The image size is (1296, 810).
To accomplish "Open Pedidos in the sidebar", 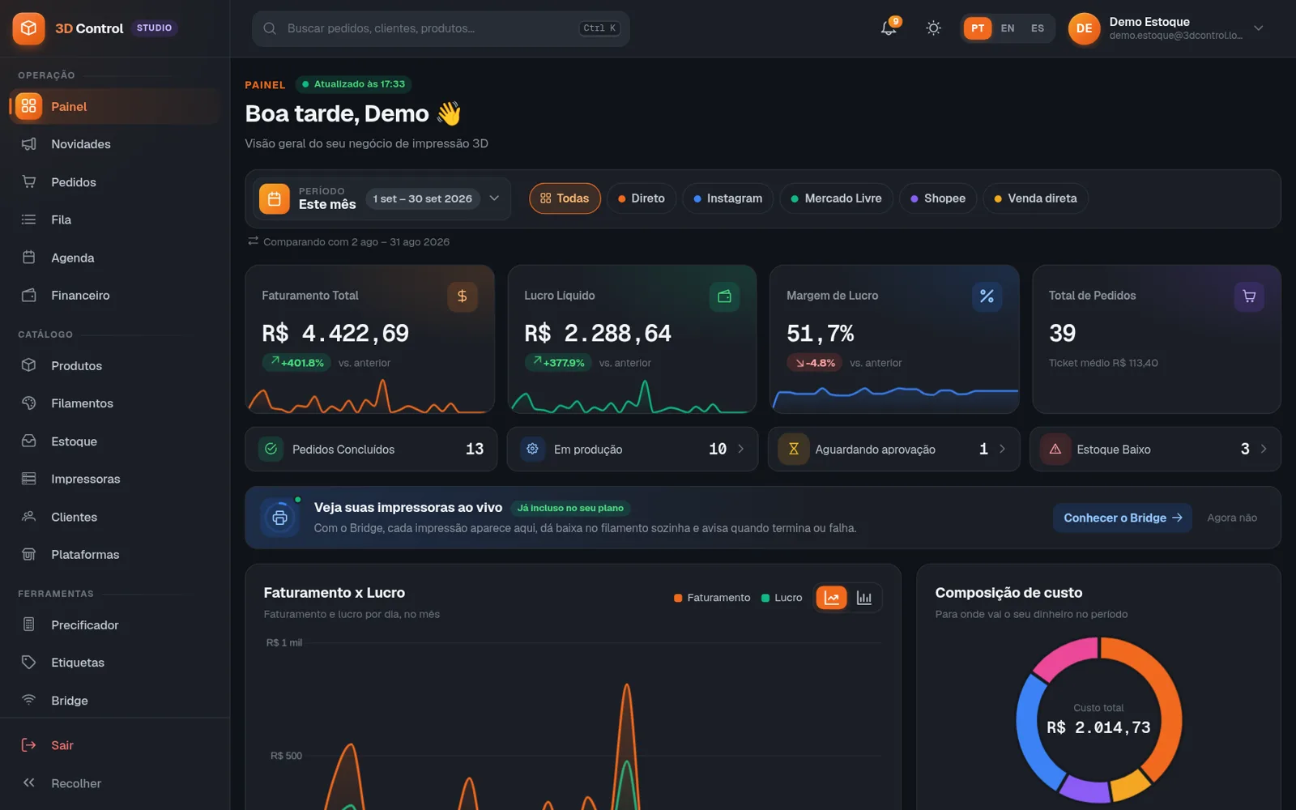I will pos(115,182).
